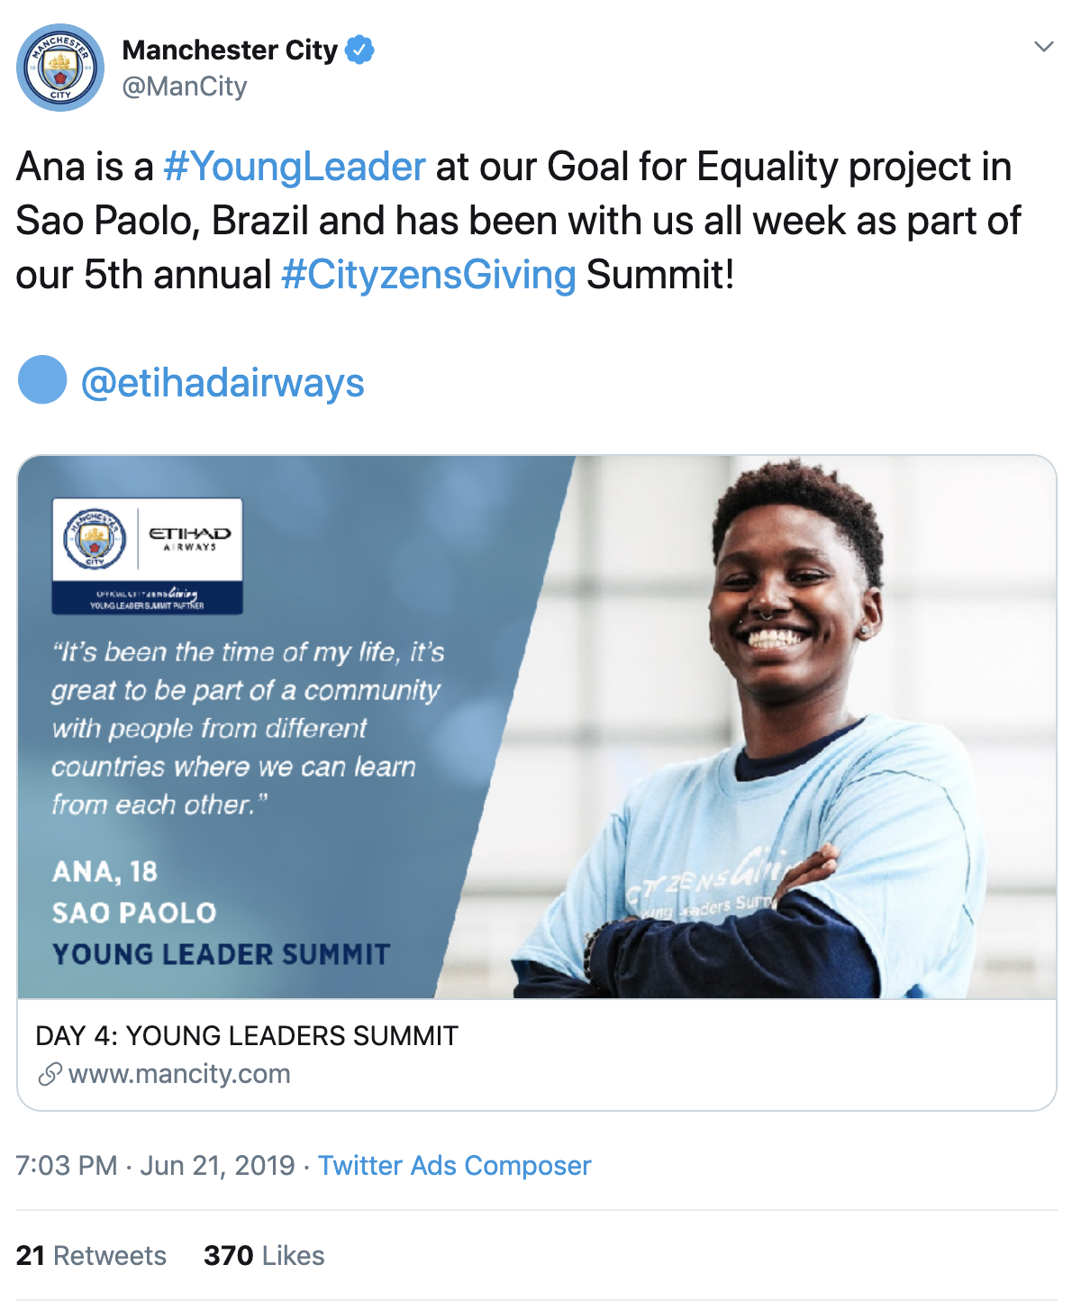Screen dimensions: 1072x1301
Task: Open the www.mancity.com link
Action: [x=179, y=1074]
